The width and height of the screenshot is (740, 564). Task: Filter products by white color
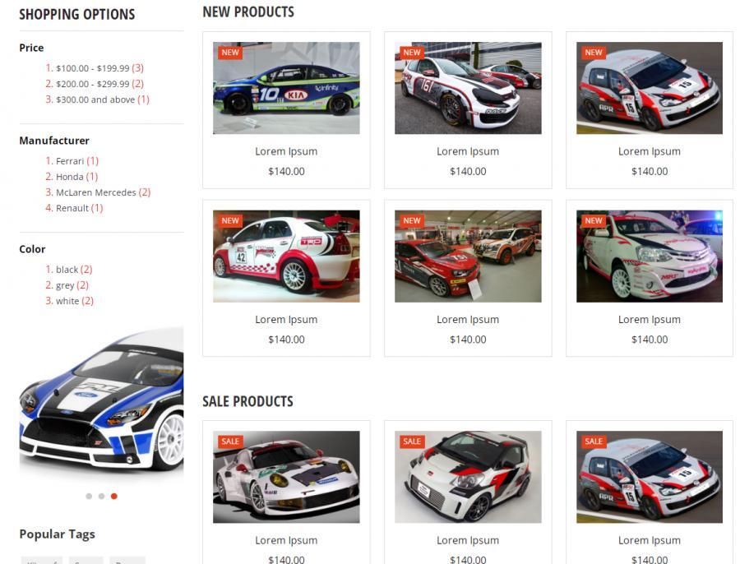67,301
